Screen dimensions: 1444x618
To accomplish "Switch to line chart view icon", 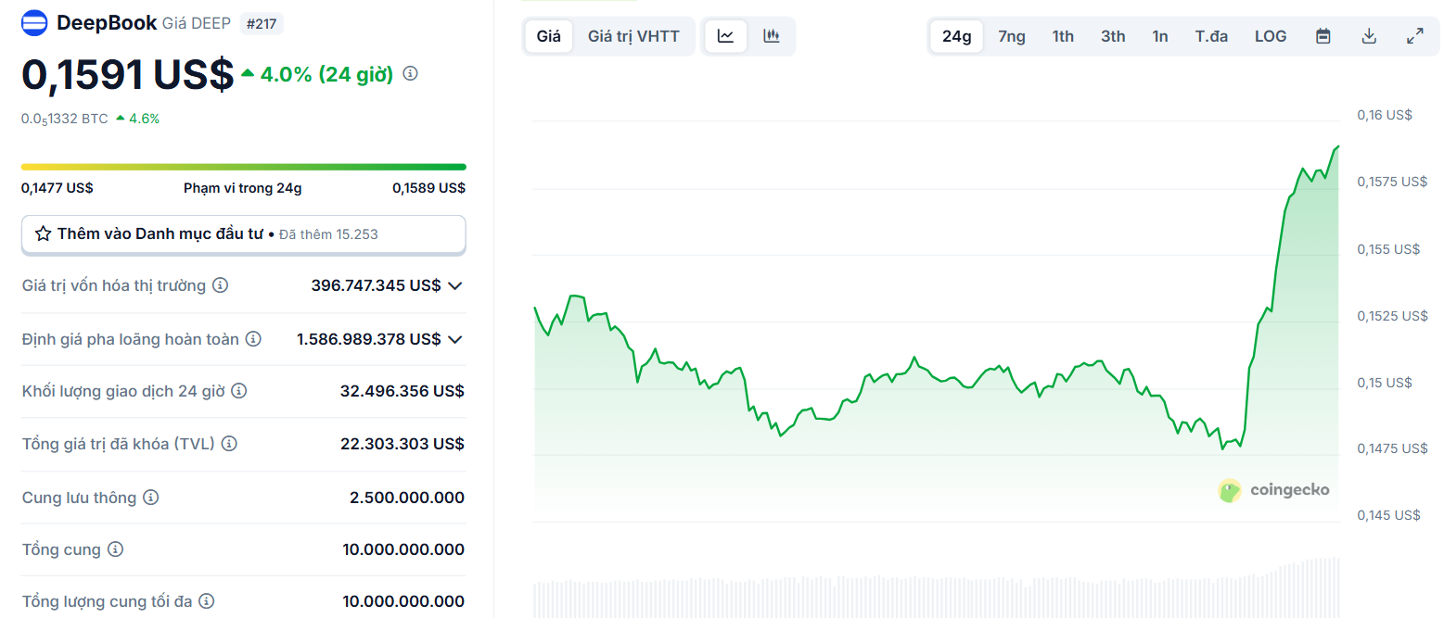I will (x=725, y=36).
